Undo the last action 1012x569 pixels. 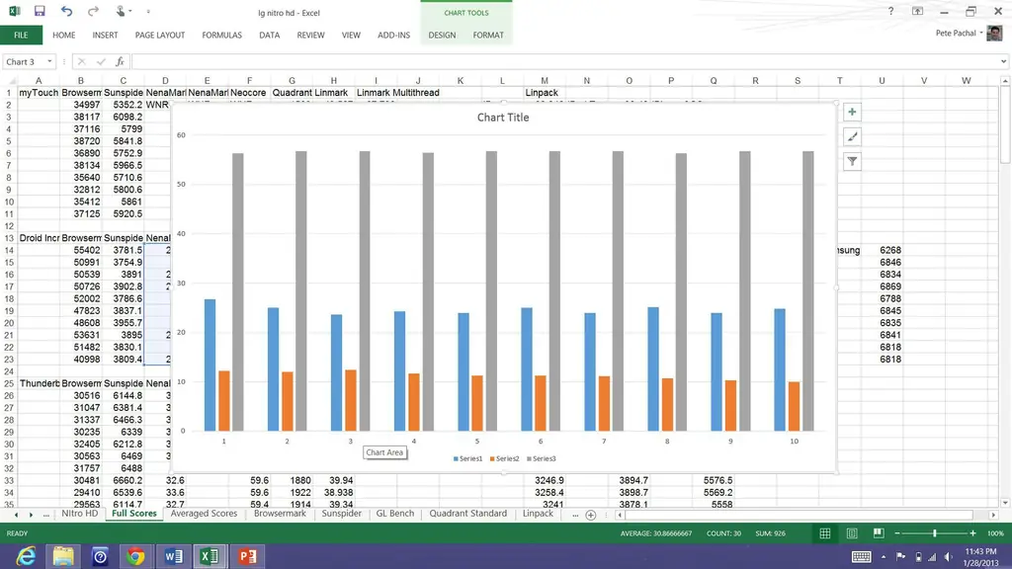click(66, 11)
